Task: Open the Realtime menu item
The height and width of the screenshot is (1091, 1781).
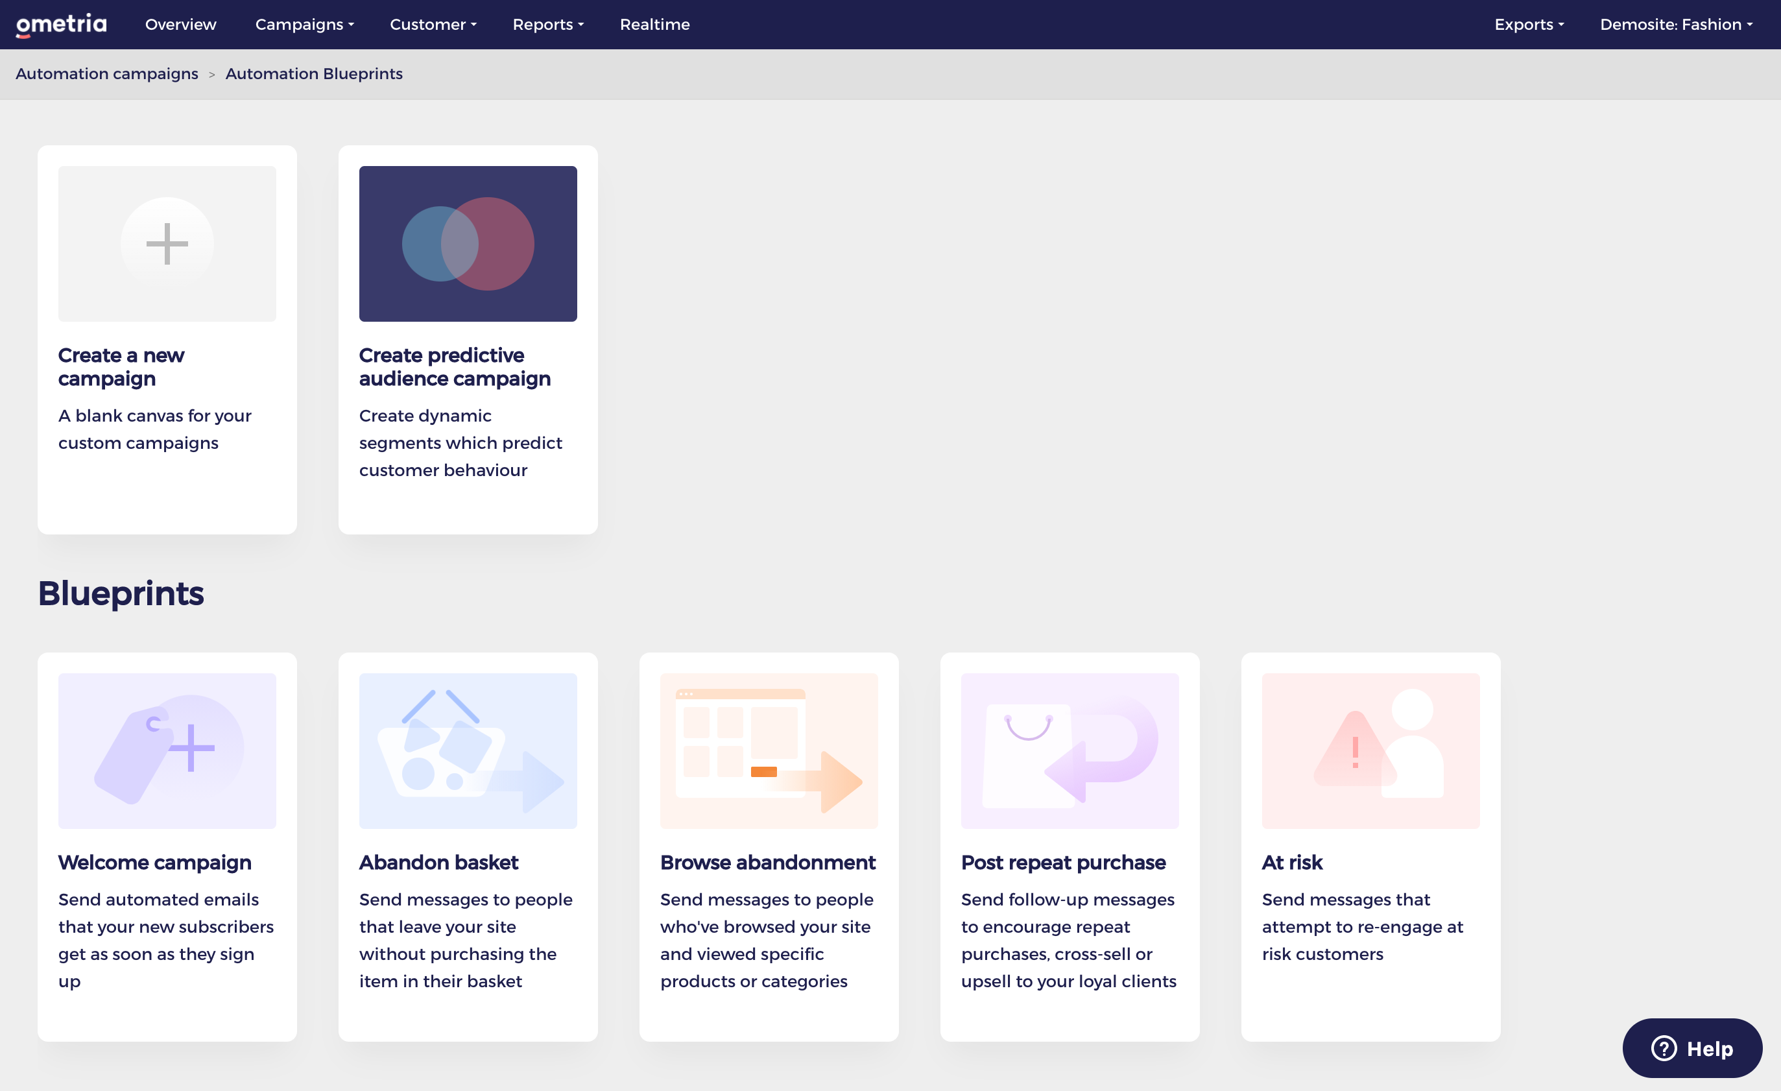Action: [654, 25]
